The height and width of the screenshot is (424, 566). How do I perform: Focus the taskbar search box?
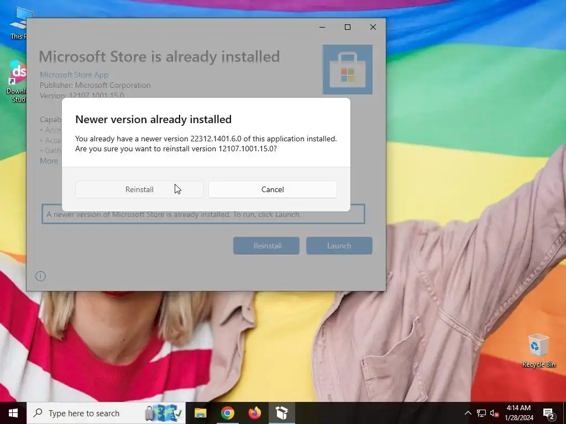click(x=106, y=413)
